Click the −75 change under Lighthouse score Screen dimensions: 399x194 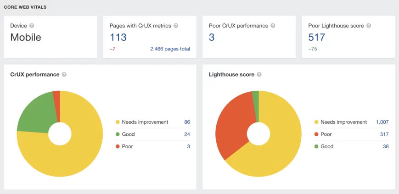(x=313, y=49)
